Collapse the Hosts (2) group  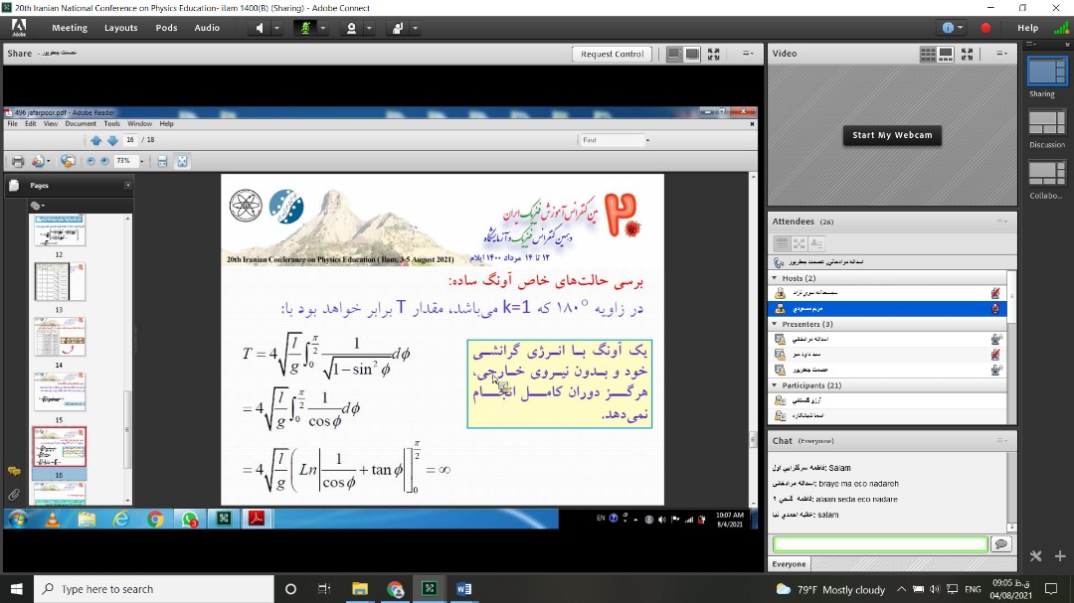(x=776, y=278)
